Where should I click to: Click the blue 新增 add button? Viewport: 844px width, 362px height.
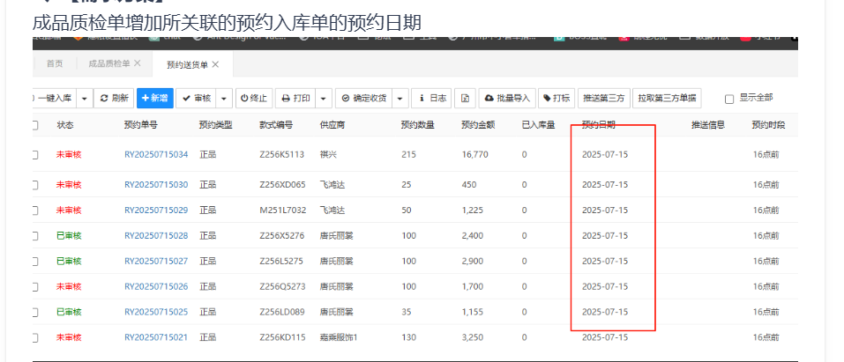pyautogui.click(x=155, y=98)
